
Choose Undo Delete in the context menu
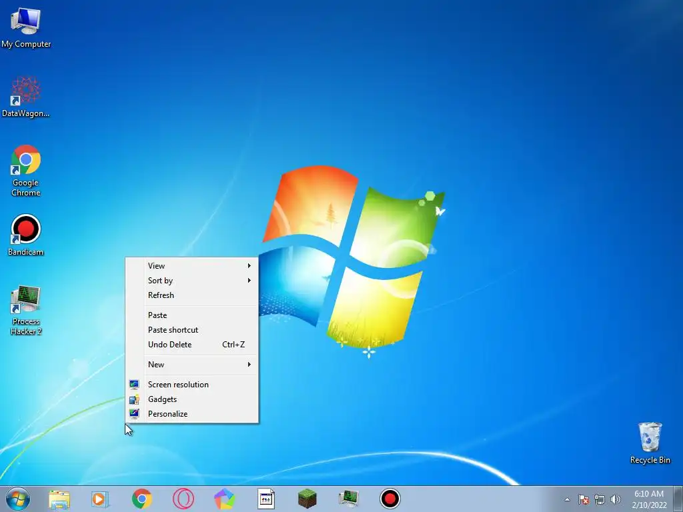point(191,345)
